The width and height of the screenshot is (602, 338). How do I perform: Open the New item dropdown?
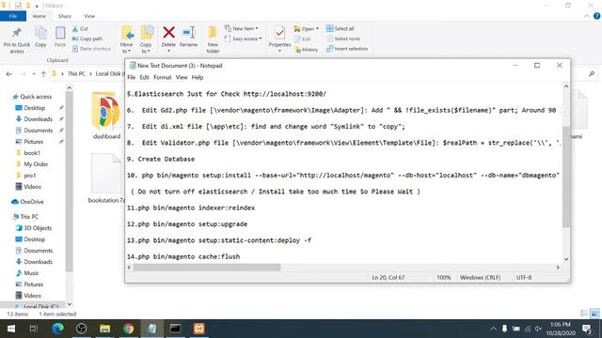(x=242, y=29)
